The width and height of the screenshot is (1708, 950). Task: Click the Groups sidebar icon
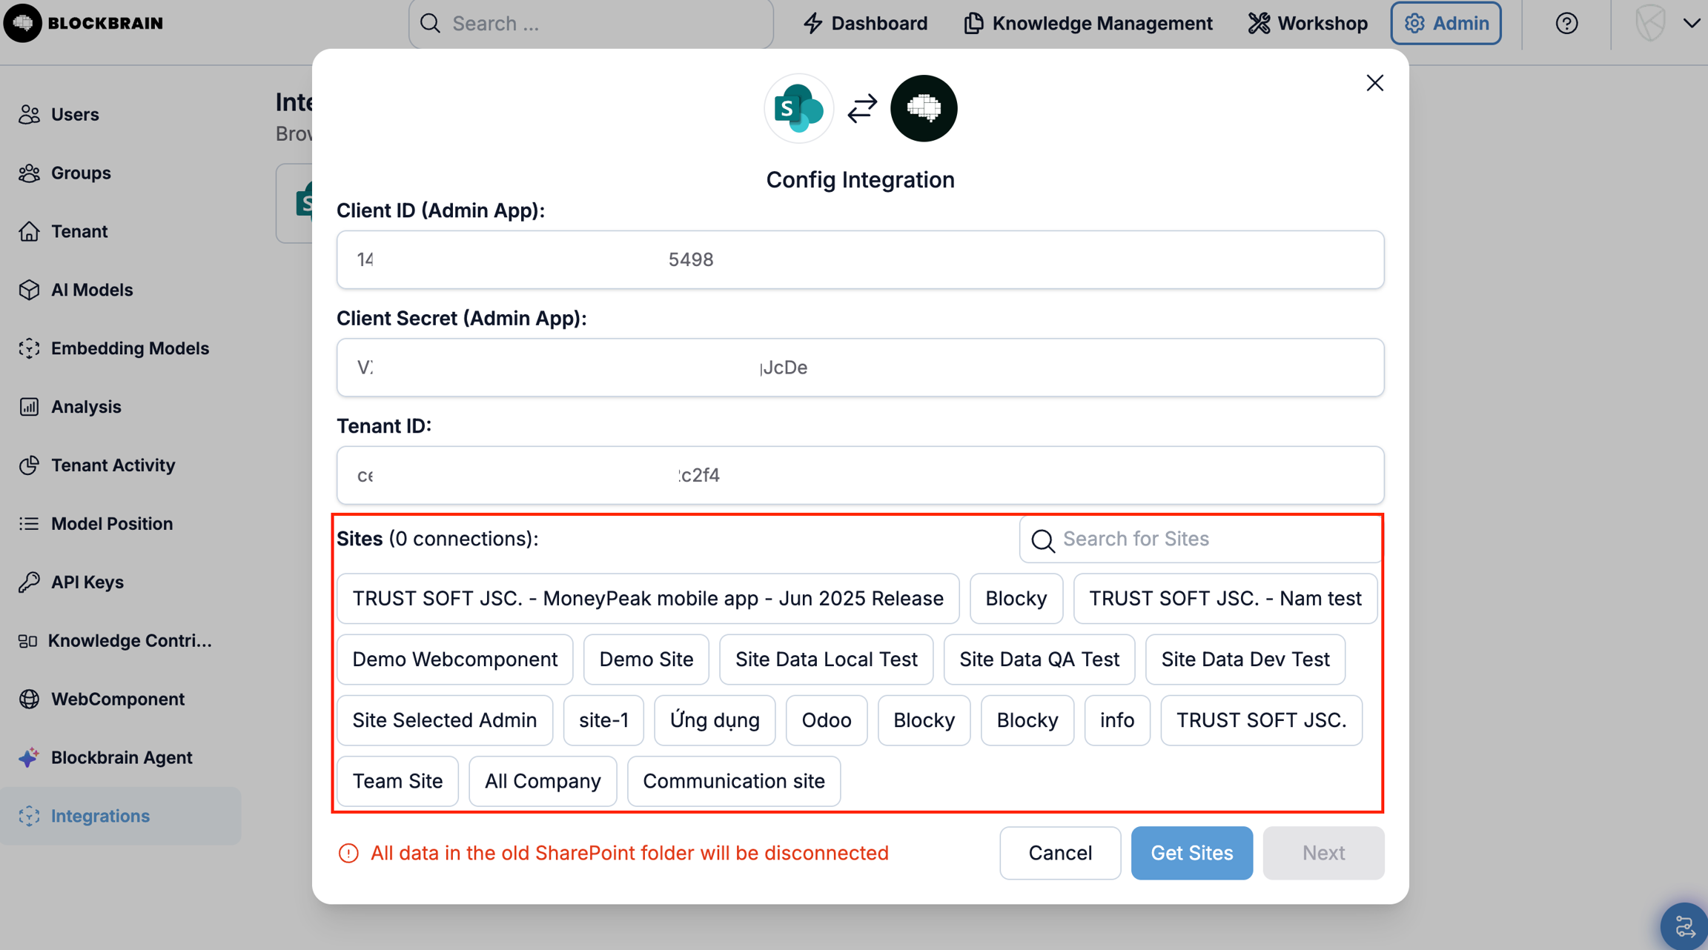(x=29, y=173)
